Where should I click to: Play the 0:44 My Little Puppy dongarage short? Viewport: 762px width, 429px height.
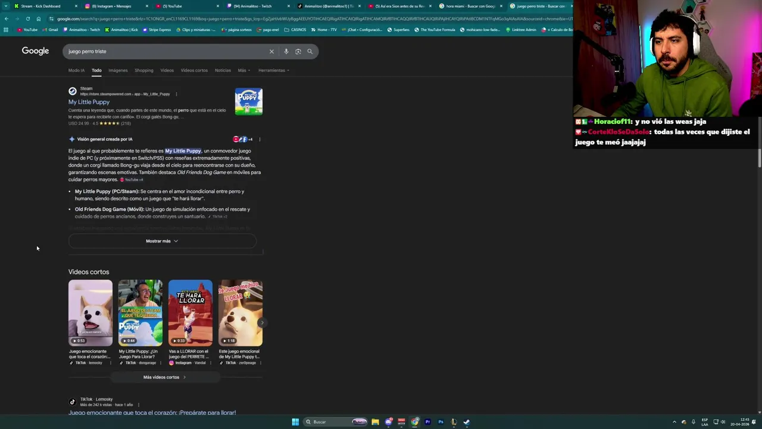coord(140,313)
